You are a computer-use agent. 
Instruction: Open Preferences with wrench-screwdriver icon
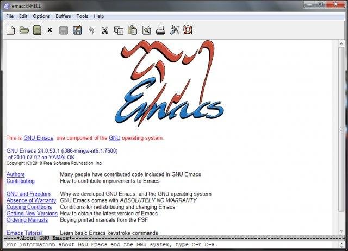point(175,30)
